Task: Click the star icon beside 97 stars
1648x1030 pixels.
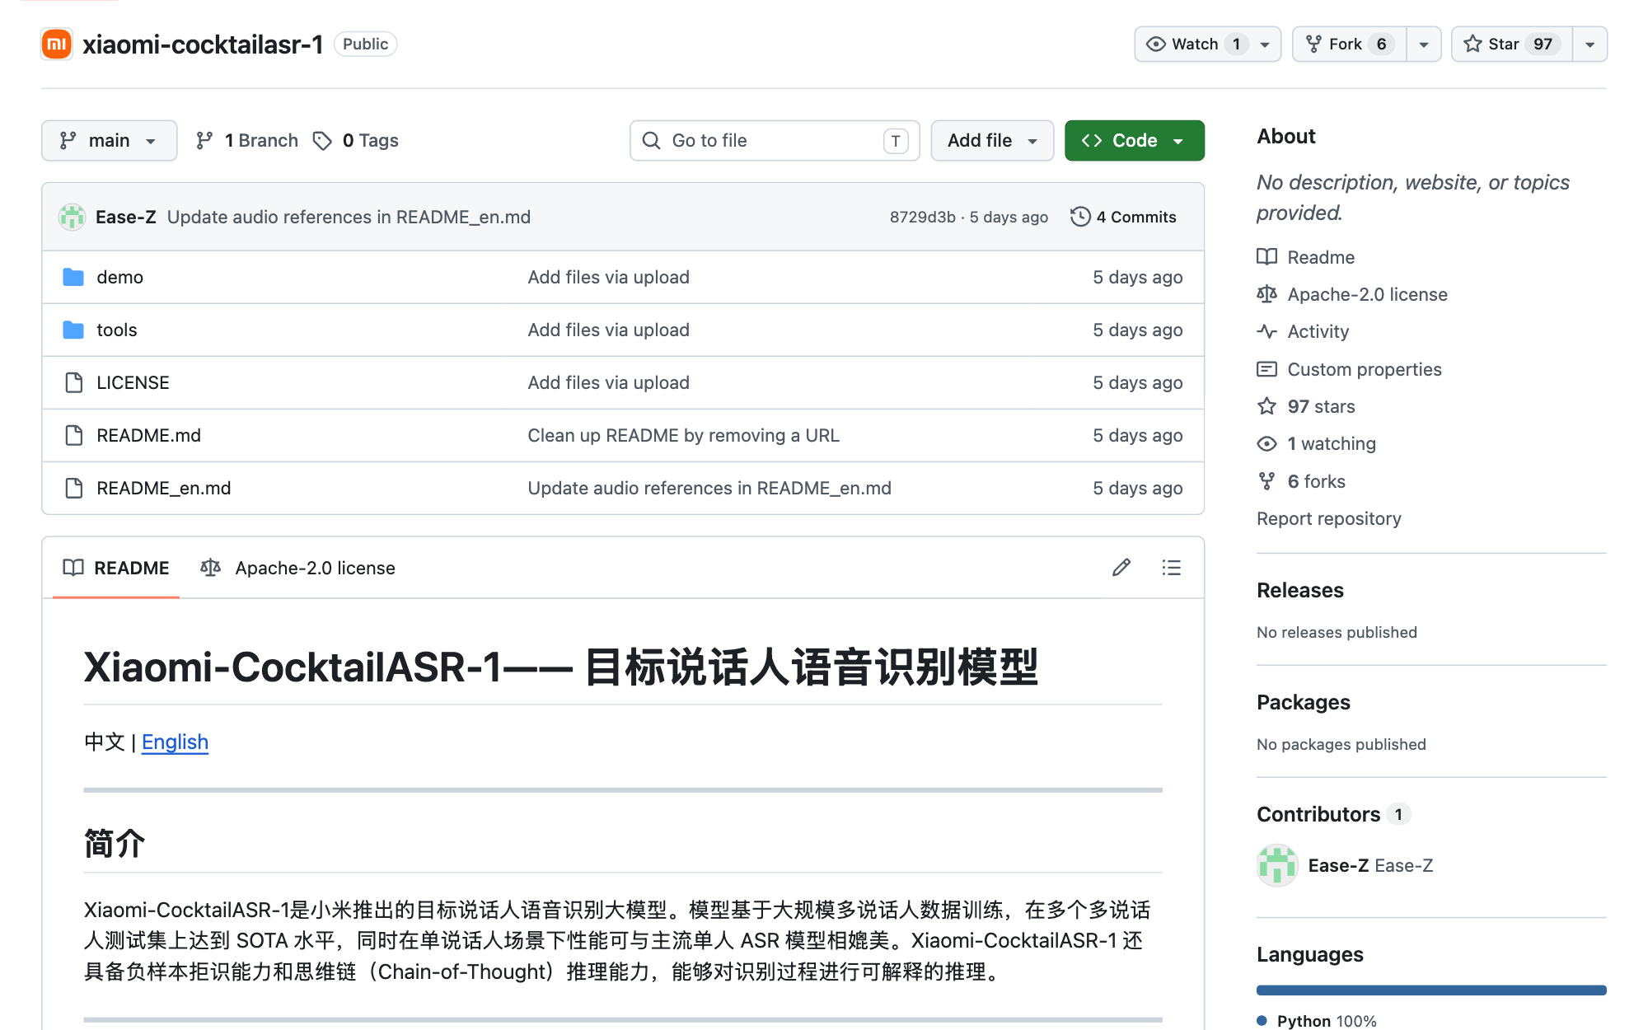Action: point(1266,406)
